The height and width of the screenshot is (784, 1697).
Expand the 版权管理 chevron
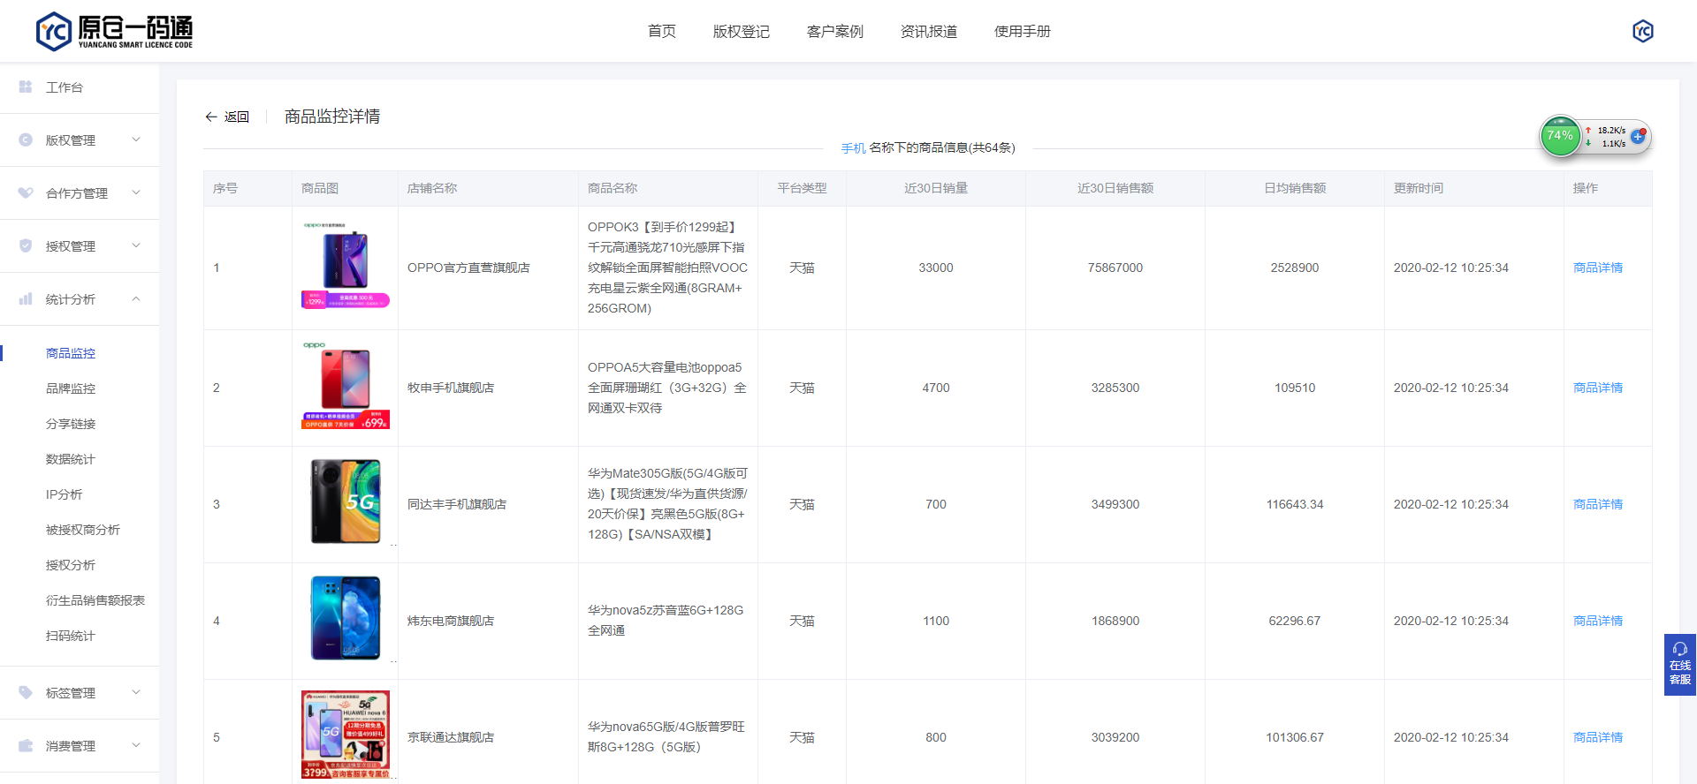click(x=136, y=139)
